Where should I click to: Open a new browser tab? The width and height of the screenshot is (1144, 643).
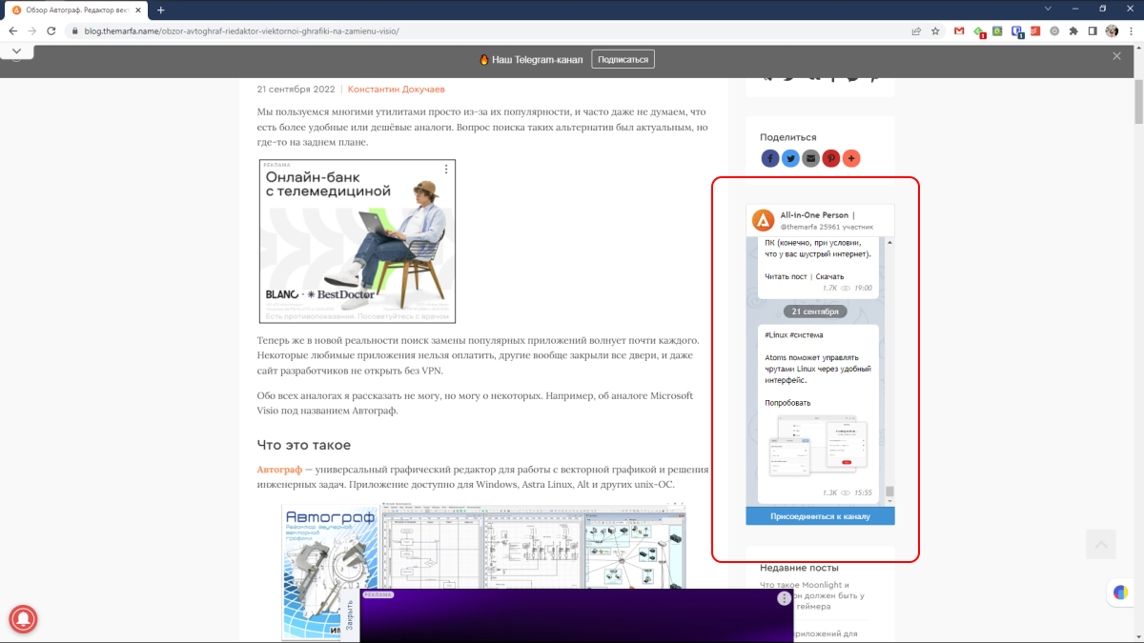(160, 10)
